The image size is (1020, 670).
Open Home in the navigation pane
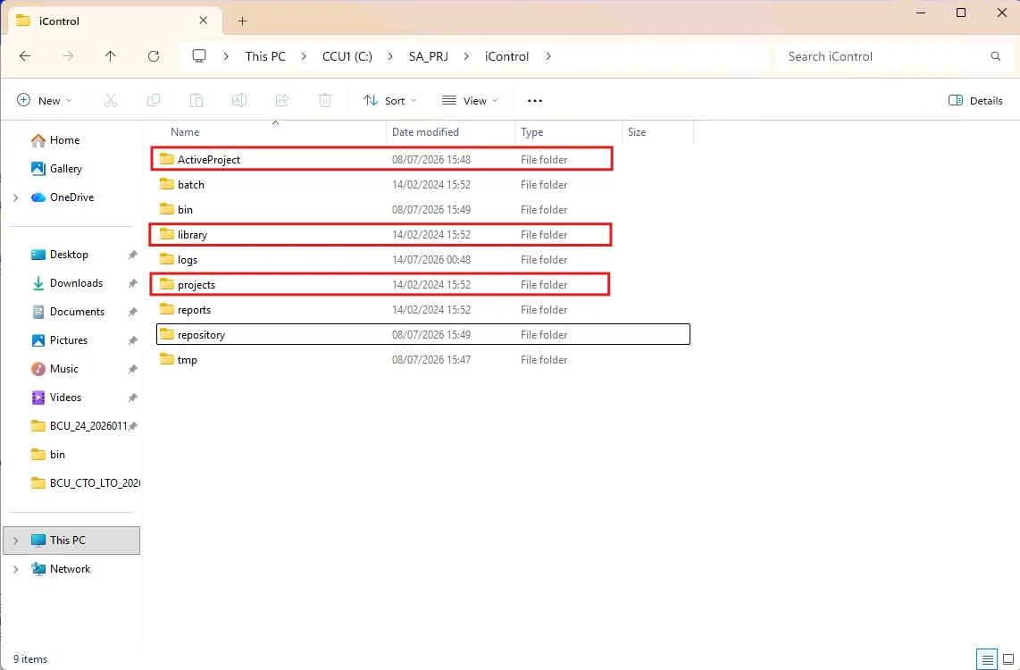pos(64,140)
